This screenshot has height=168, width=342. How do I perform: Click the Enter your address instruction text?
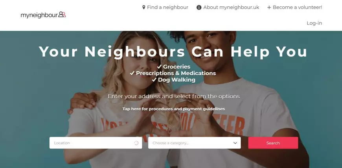(174, 96)
